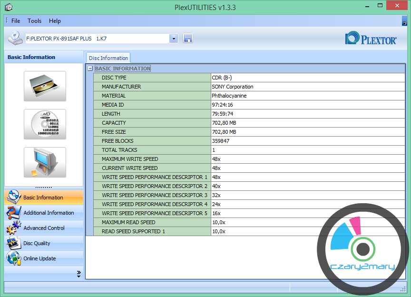Switch to the Disc Information tab

tap(108, 58)
